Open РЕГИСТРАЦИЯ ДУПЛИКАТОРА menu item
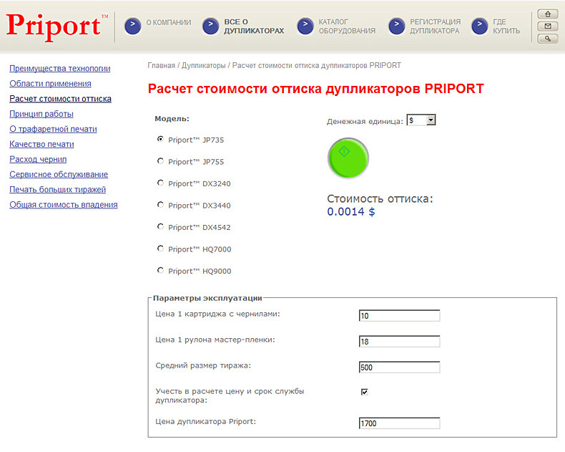Viewport: 565px width, 452px height. (x=436, y=27)
